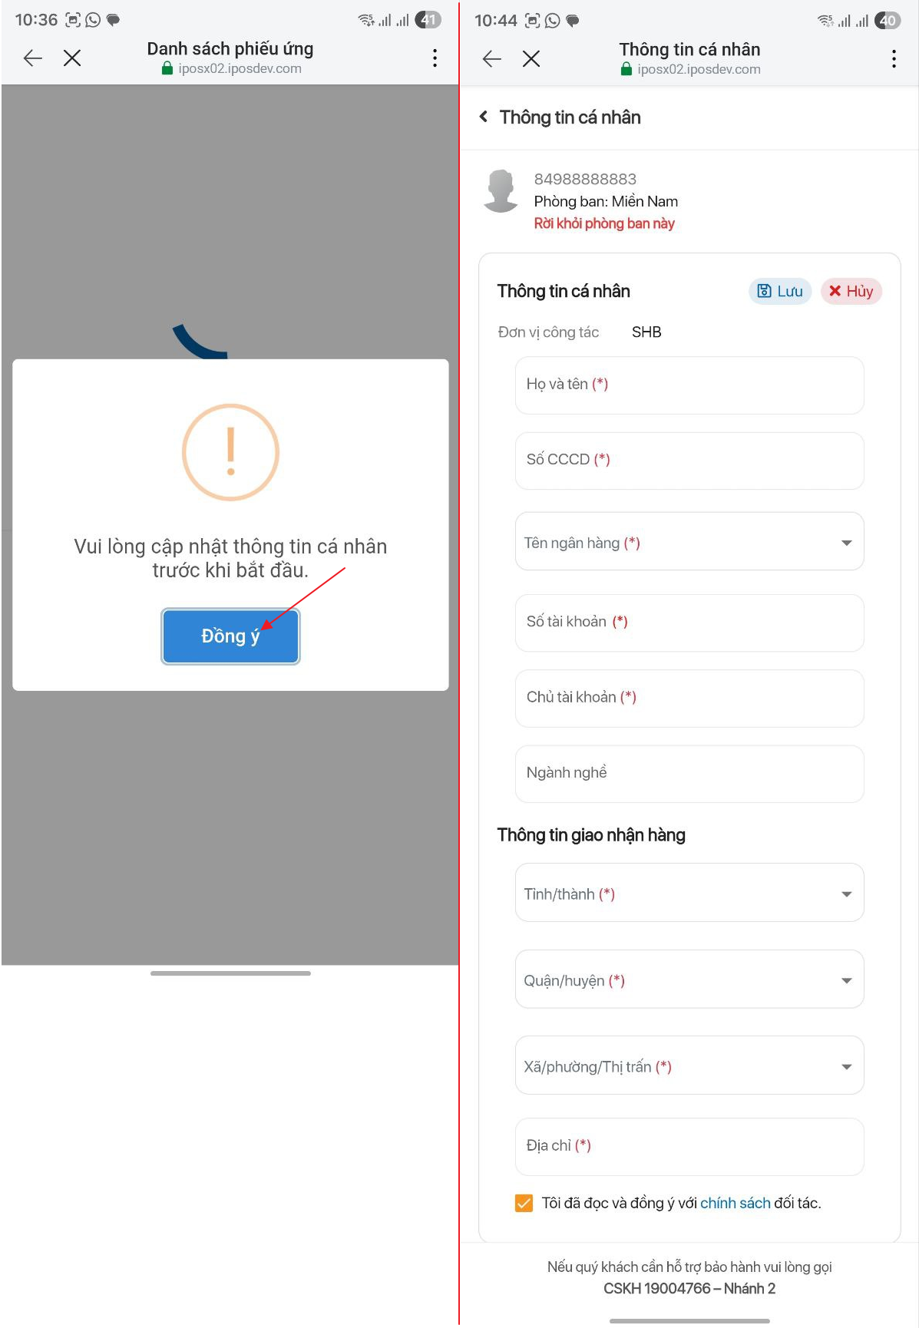
Task: Focus the Số CCCD input field
Action: click(x=689, y=461)
